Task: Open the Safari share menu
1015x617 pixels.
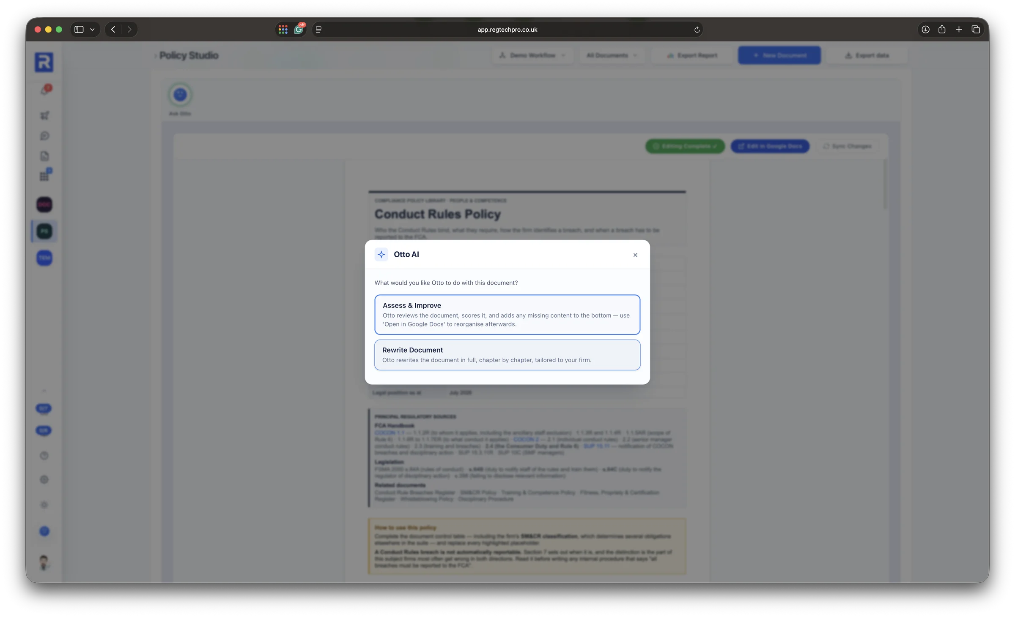Action: [942, 29]
